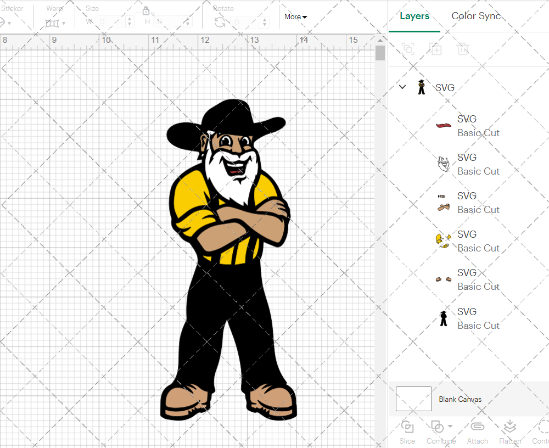Open the More dropdown

click(x=295, y=16)
